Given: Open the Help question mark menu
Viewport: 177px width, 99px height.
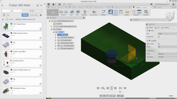Looking at the screenshot, I should (x=174, y=4).
